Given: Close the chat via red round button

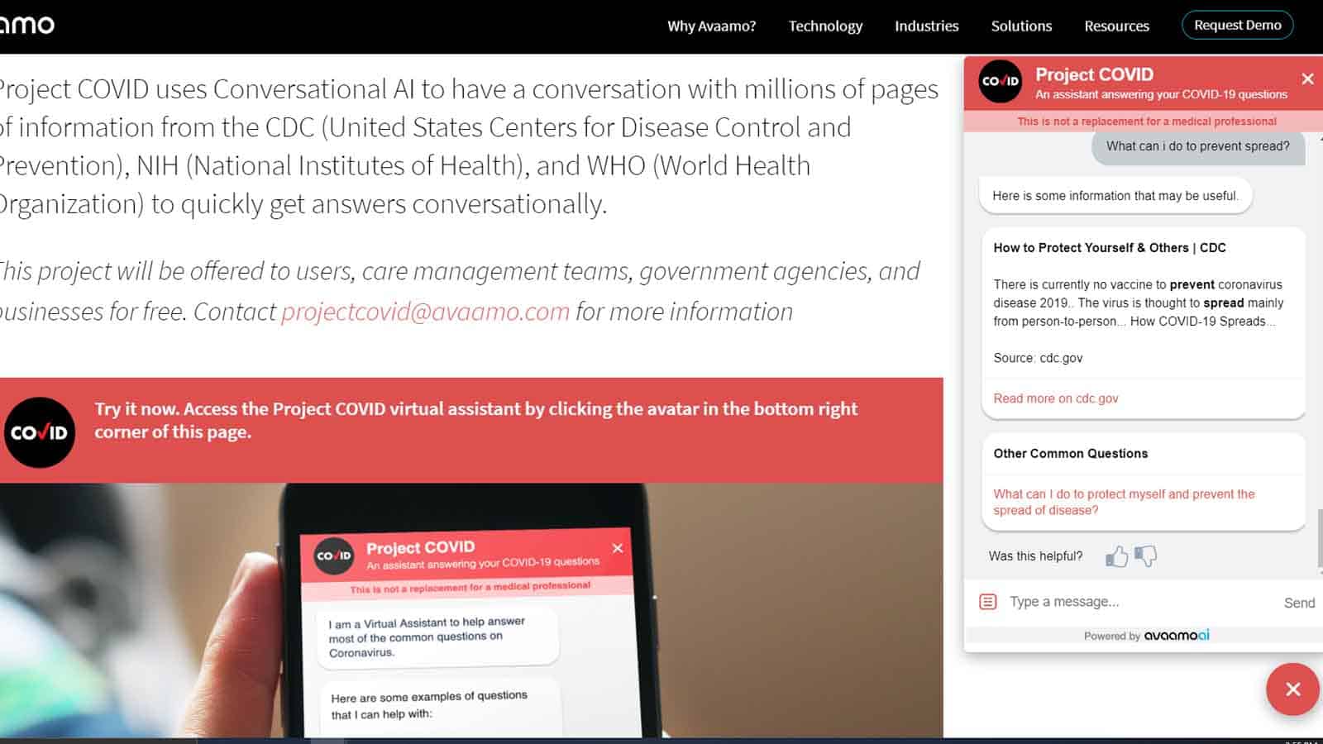Looking at the screenshot, I should click(x=1293, y=689).
